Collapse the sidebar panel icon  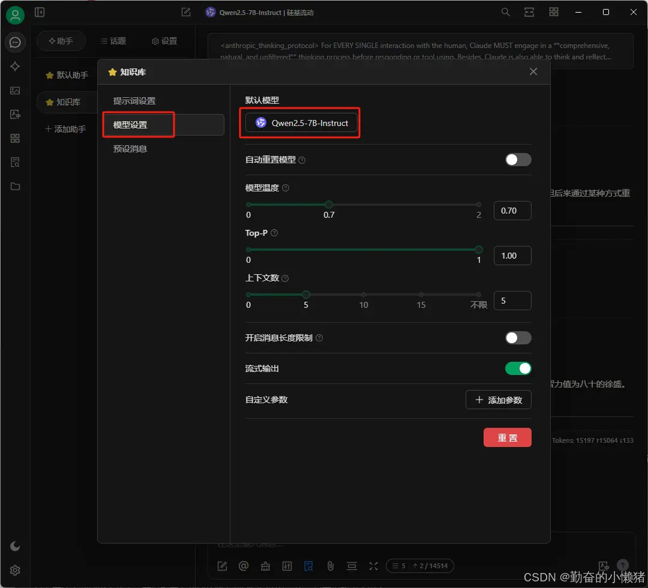pos(40,13)
